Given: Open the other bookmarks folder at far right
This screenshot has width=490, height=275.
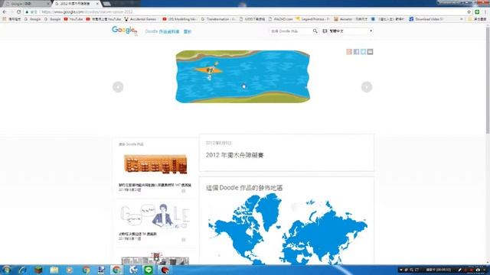Looking at the screenshot, I should click(478, 19).
